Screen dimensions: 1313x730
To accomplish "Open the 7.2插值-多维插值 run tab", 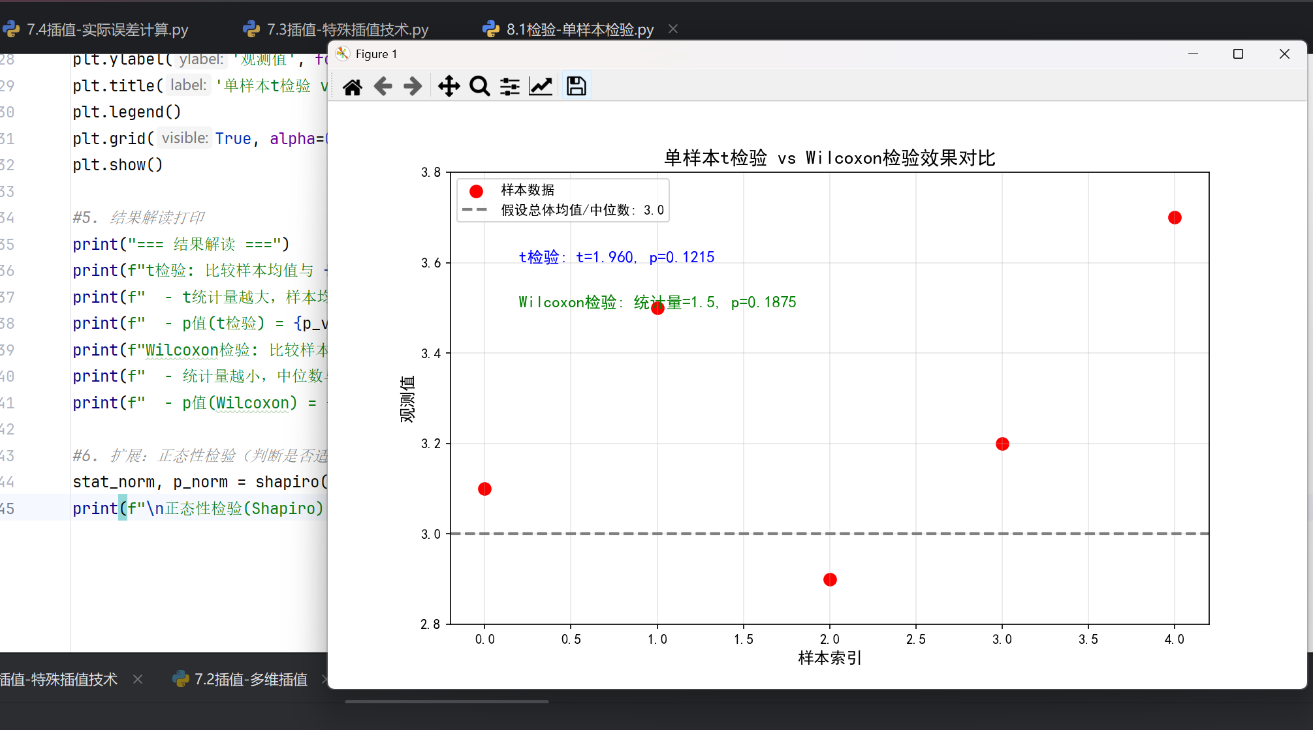I will tap(250, 679).
